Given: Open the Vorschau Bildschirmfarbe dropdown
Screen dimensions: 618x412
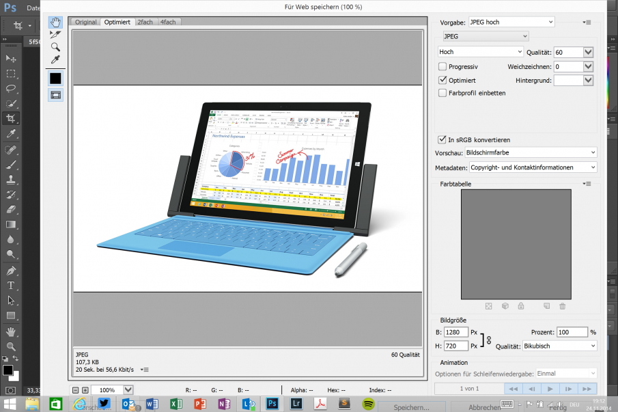Looking at the screenshot, I should (x=531, y=152).
